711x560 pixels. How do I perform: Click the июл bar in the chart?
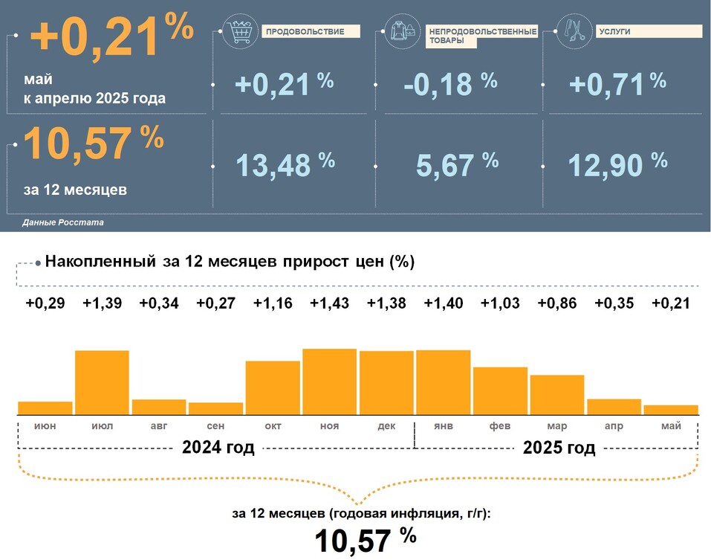pyautogui.click(x=102, y=382)
